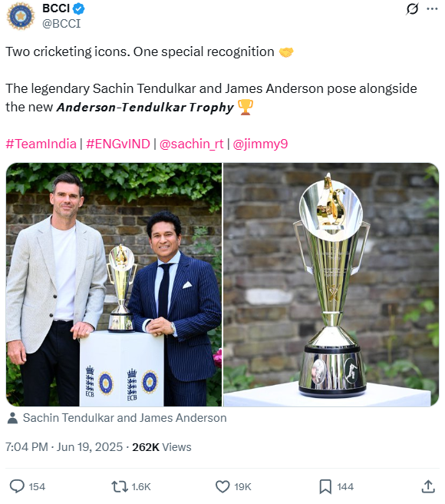This screenshot has height=504, width=445.
Task: Open the Grok explain icon
Action: [412, 8]
